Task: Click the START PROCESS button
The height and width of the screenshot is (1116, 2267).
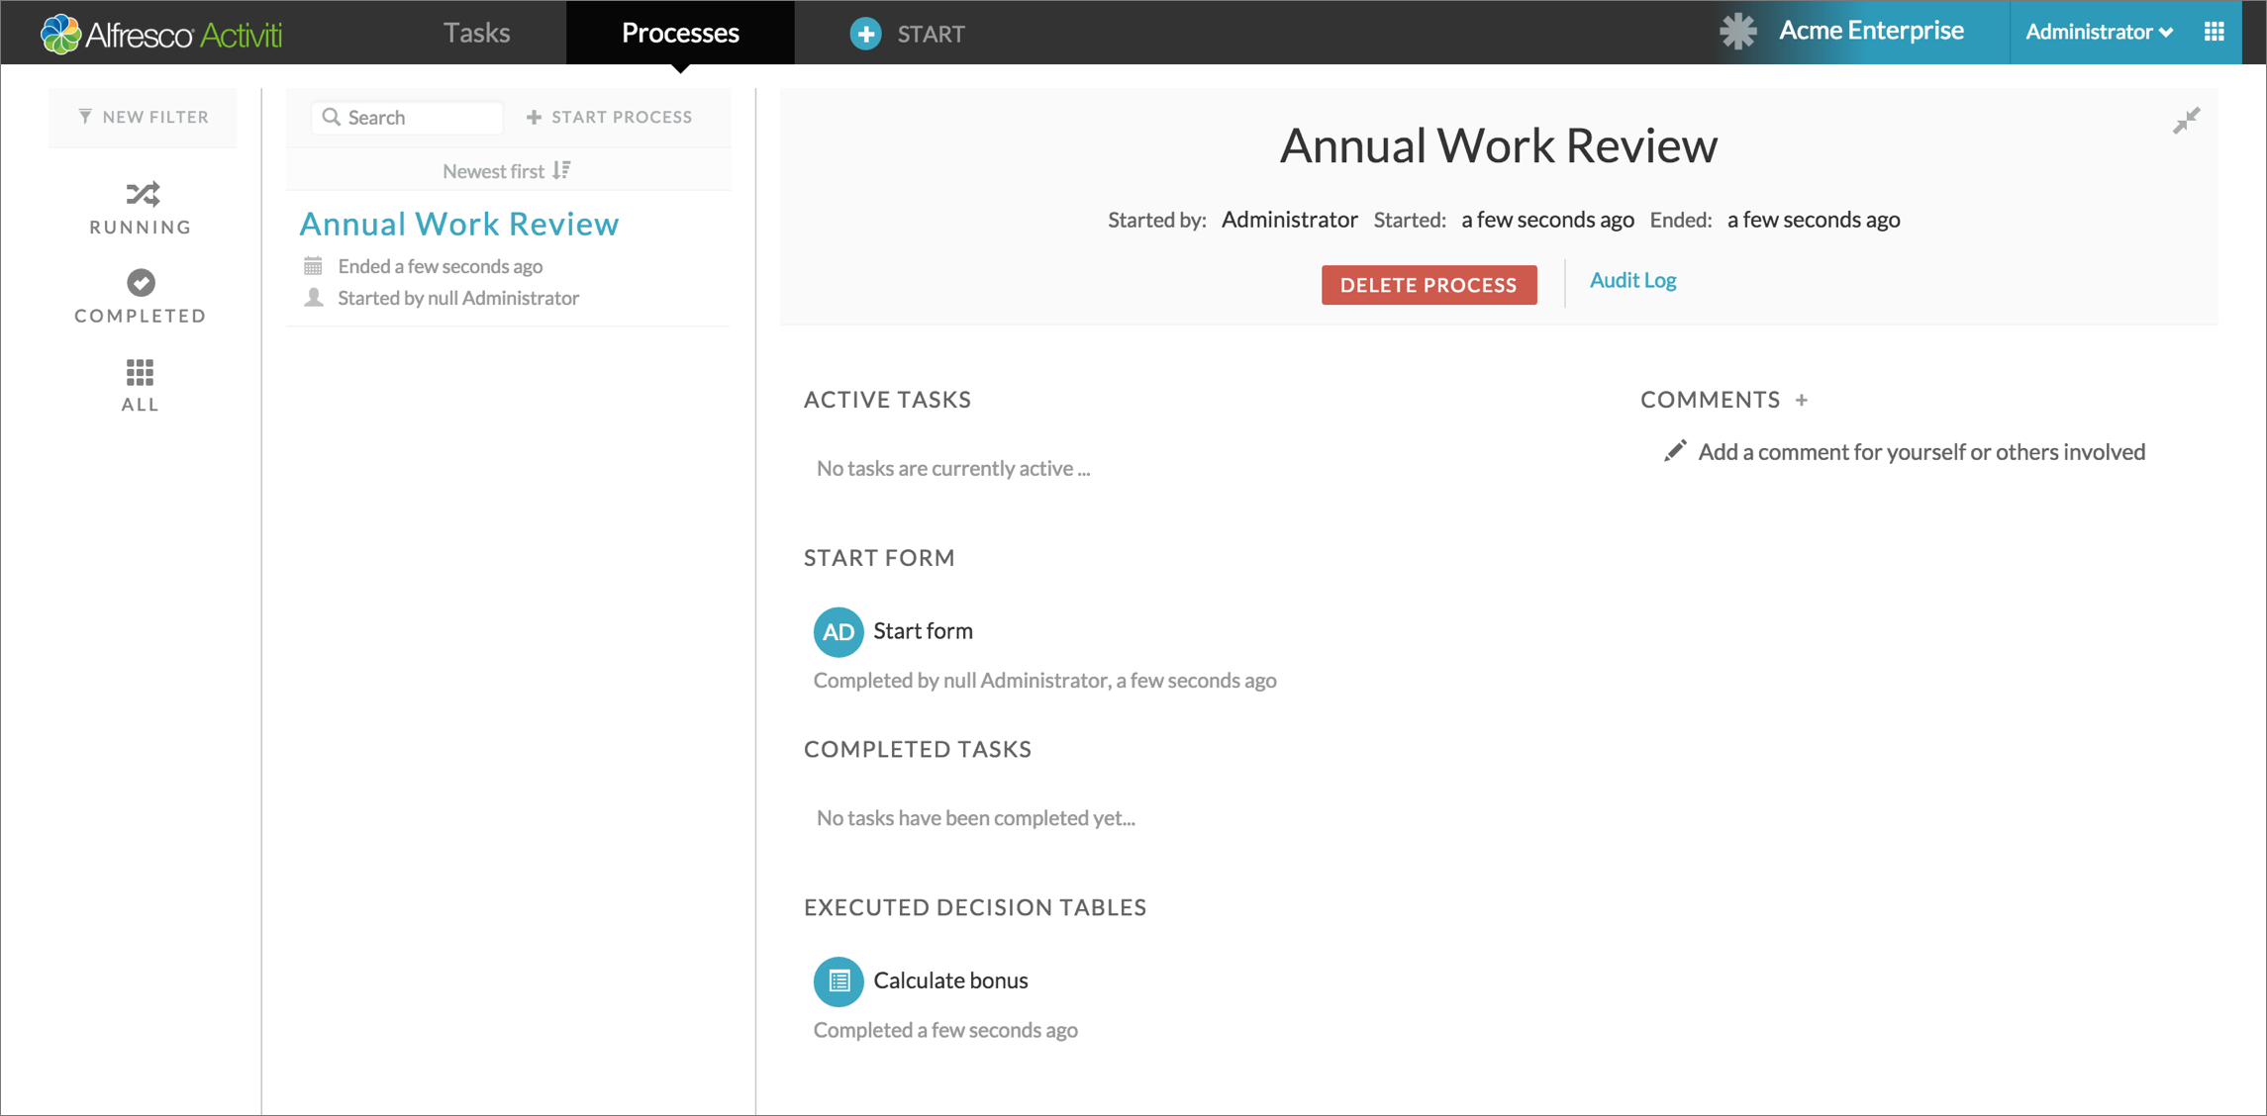Action: tap(610, 117)
